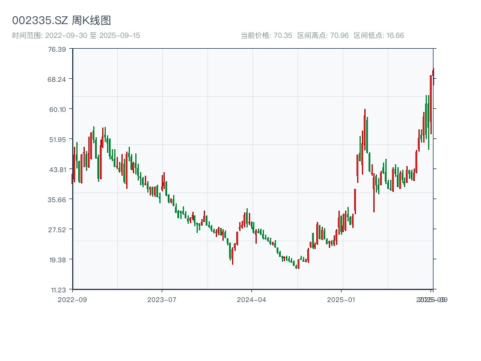Click the 2022-09 x-axis date label

tap(72, 299)
